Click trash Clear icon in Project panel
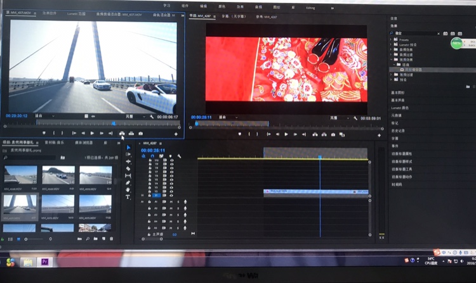 (x=112, y=239)
